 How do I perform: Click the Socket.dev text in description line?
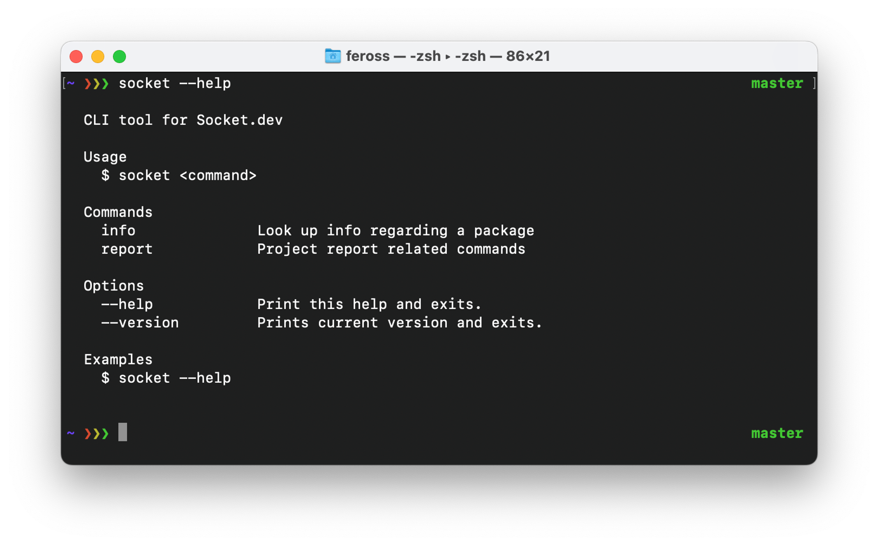point(239,120)
